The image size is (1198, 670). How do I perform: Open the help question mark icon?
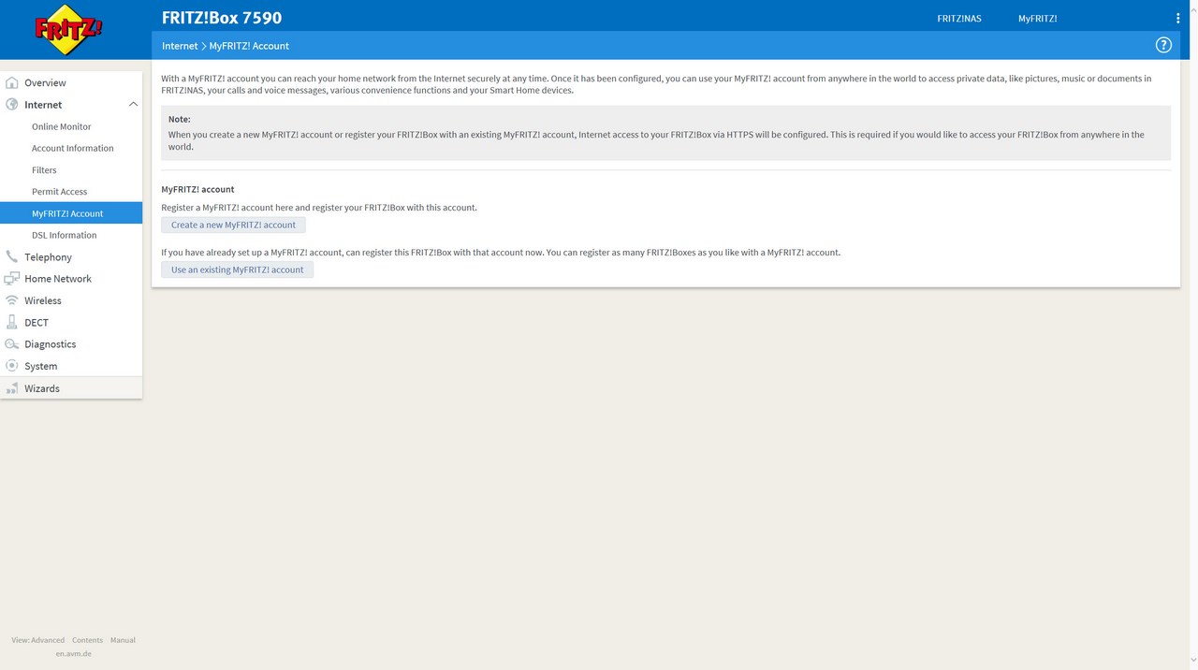click(1163, 45)
